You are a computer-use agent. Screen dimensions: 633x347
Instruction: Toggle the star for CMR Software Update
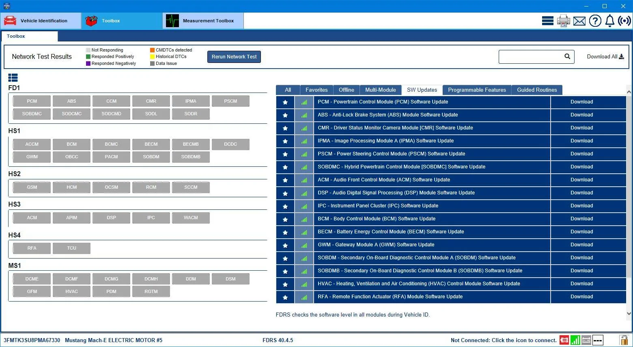(x=285, y=128)
